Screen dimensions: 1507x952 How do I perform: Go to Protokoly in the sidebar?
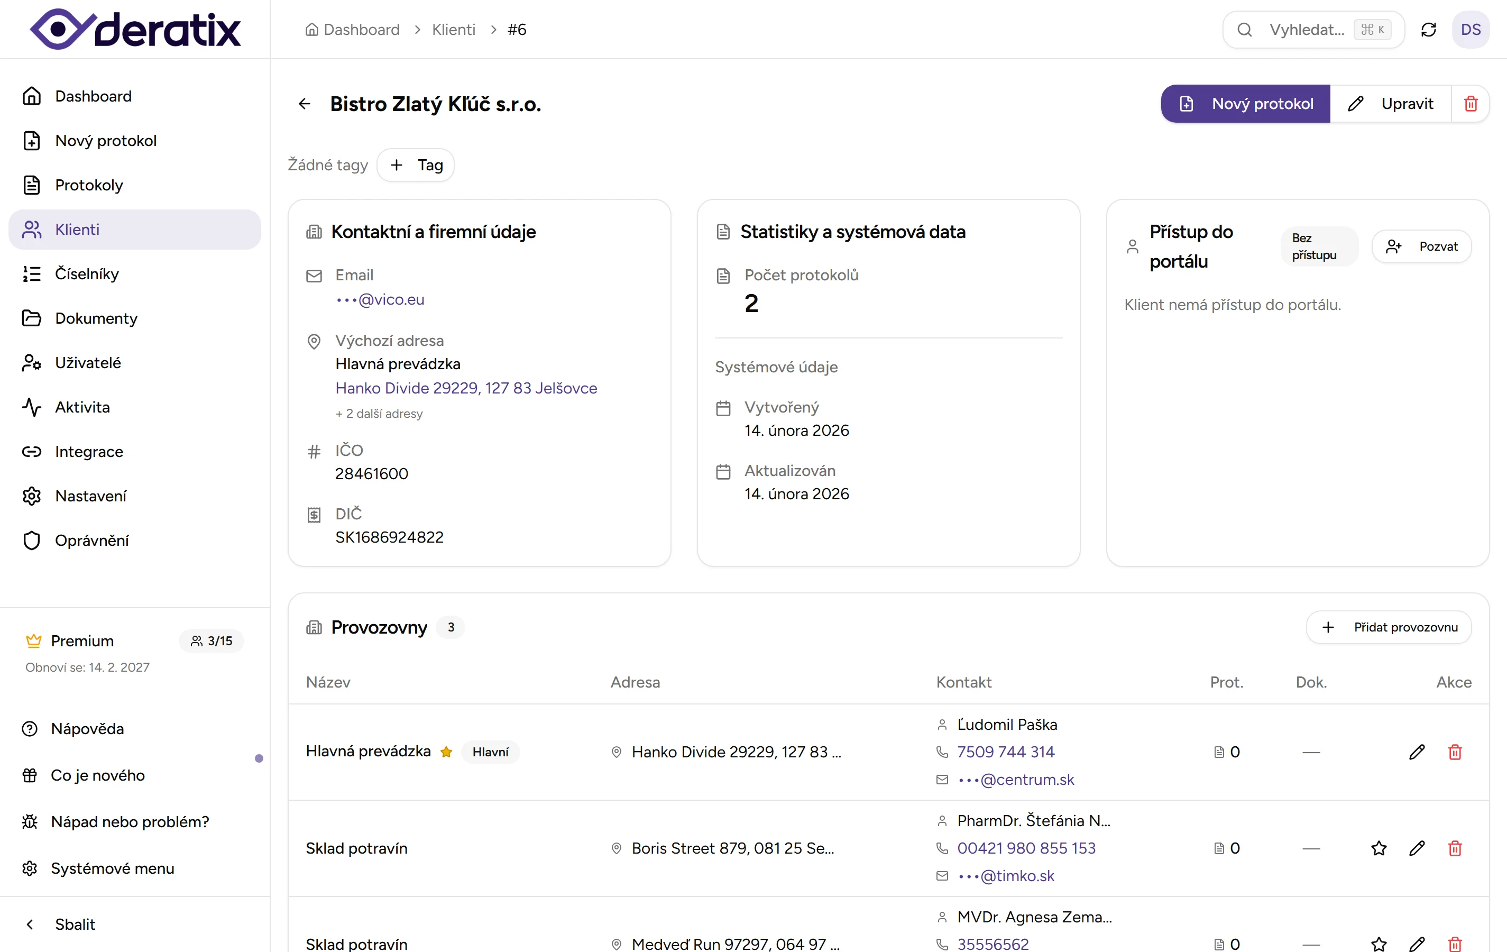[89, 185]
